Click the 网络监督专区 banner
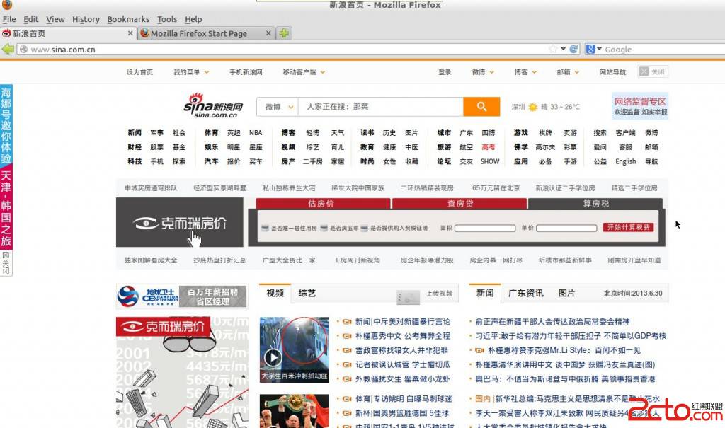The height and width of the screenshot is (428, 725). point(640,106)
